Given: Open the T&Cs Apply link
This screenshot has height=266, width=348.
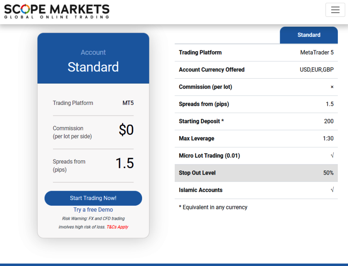Looking at the screenshot, I should 118,227.
